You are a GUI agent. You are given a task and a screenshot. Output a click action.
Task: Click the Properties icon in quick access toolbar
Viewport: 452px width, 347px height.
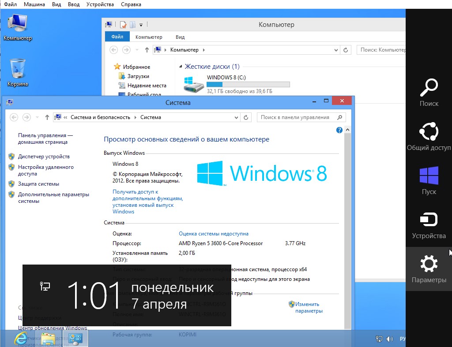pos(123,25)
